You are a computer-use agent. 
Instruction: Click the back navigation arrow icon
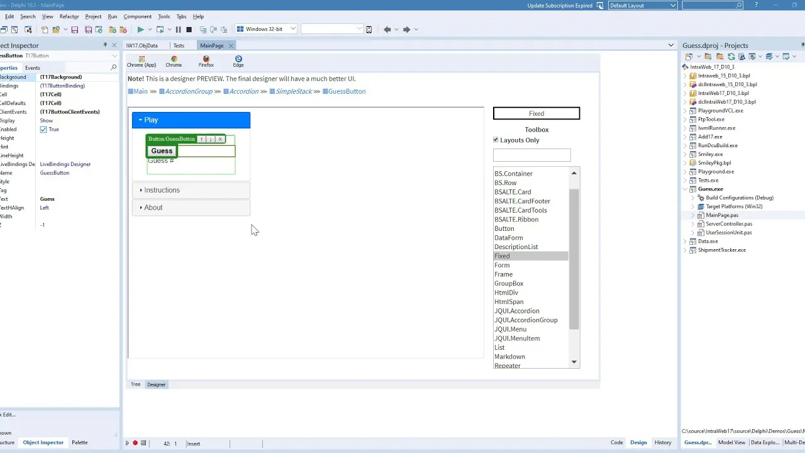pos(387,30)
